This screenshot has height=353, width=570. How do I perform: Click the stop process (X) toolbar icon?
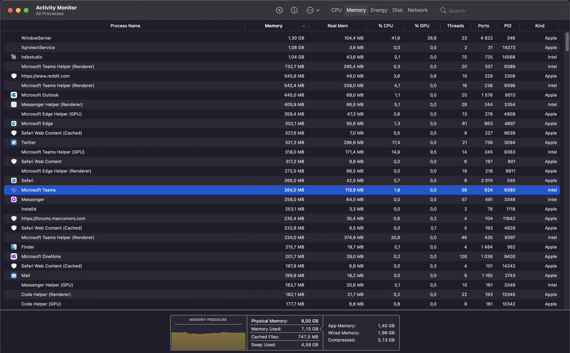pos(279,10)
